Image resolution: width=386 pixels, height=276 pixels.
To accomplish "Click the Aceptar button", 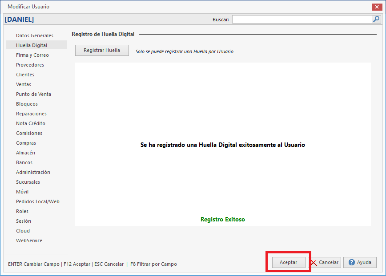I will pyautogui.click(x=289, y=262).
